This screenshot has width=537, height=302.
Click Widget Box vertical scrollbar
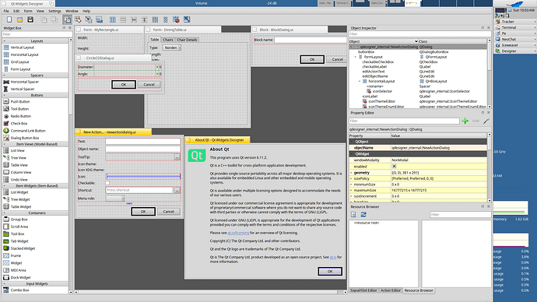tap(71, 166)
